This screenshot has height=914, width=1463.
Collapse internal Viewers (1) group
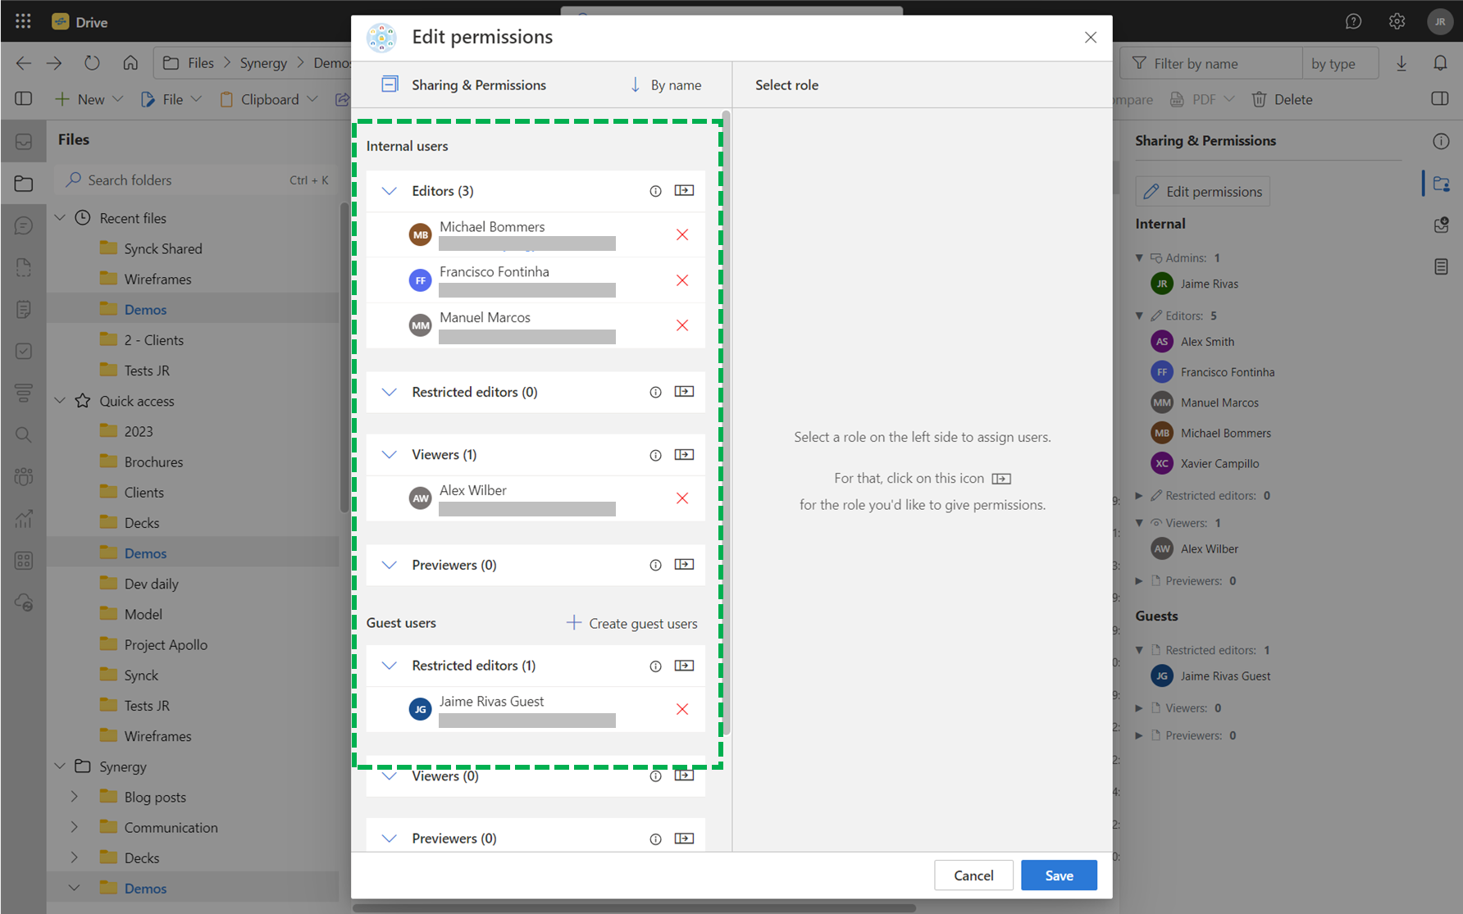click(x=390, y=455)
